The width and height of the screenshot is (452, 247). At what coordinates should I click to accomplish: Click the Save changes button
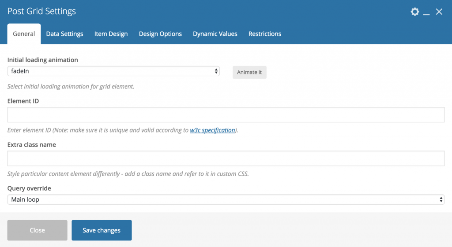tap(102, 230)
